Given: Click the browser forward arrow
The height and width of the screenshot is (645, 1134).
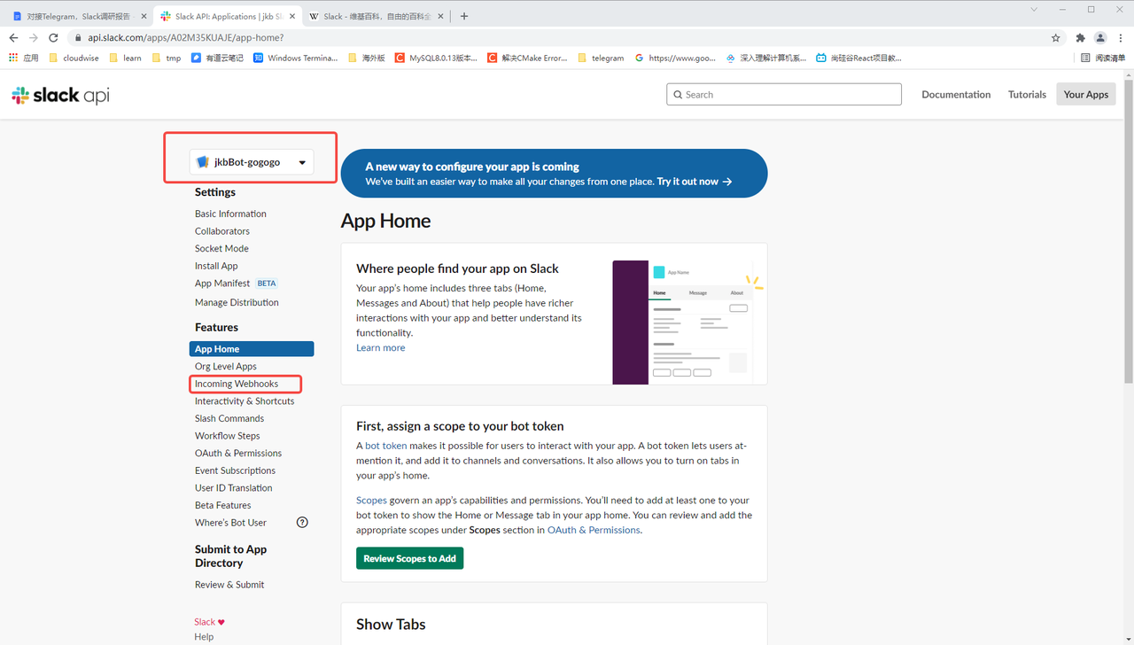Looking at the screenshot, I should [34, 38].
